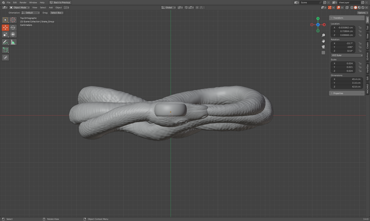The width and height of the screenshot is (370, 221).
Task: Open the Render menu
Action: (x=23, y=2)
